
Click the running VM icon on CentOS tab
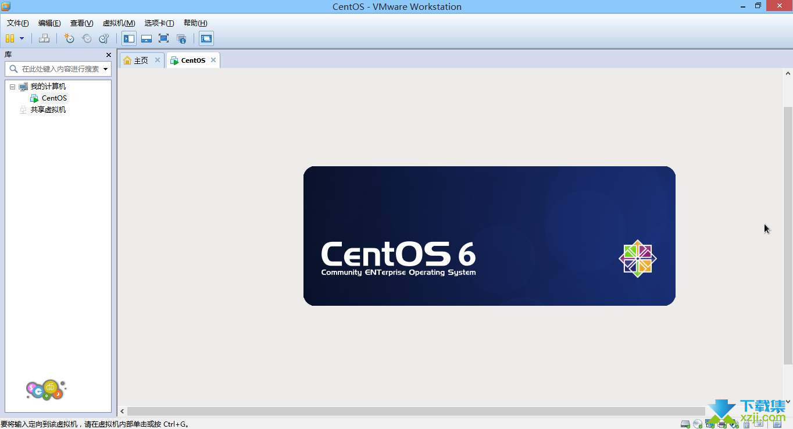[174, 60]
